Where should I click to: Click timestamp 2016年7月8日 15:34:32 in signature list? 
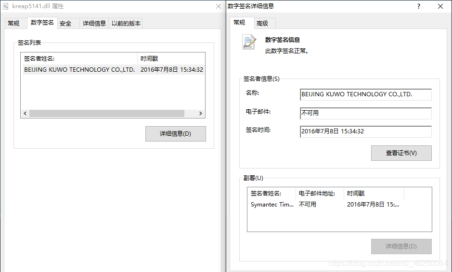172,69
